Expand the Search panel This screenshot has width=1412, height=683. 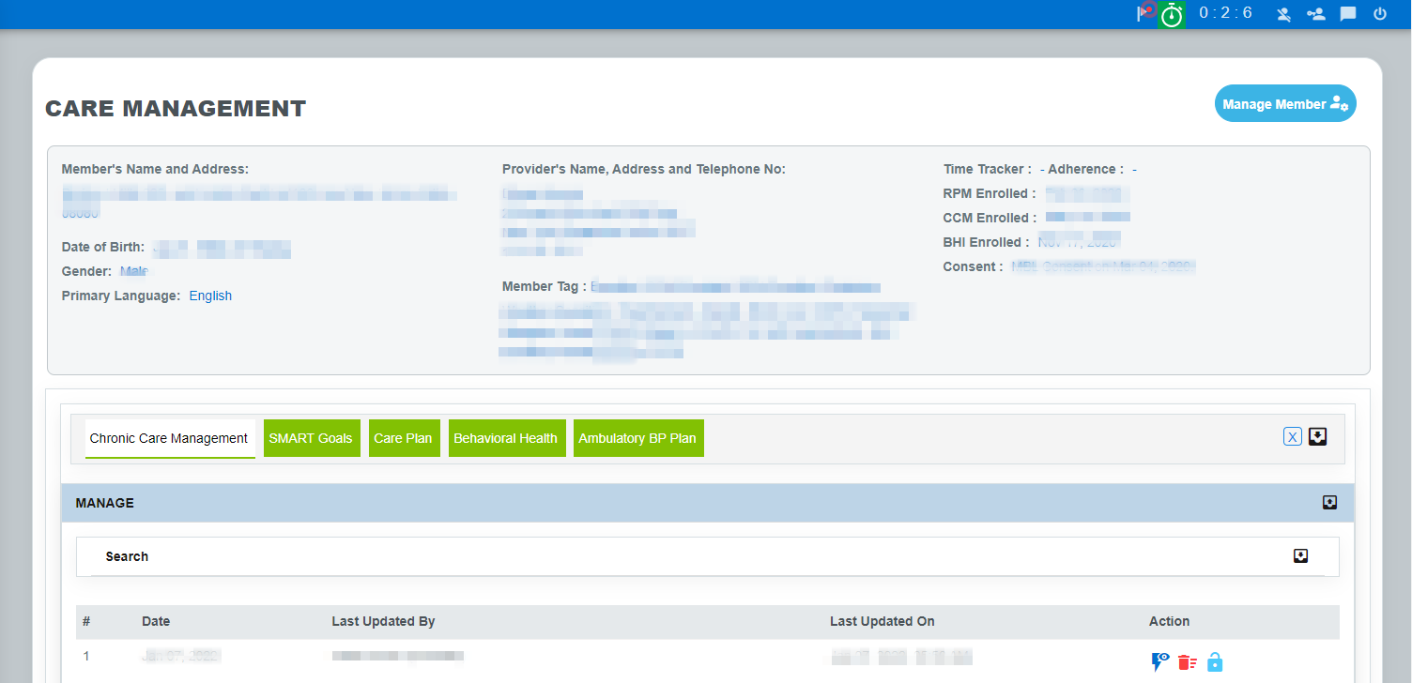(1300, 556)
